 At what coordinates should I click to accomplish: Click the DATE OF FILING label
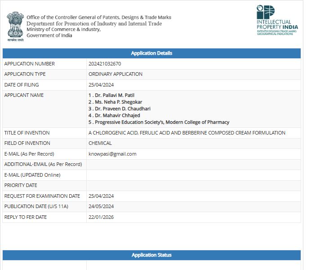(22, 85)
